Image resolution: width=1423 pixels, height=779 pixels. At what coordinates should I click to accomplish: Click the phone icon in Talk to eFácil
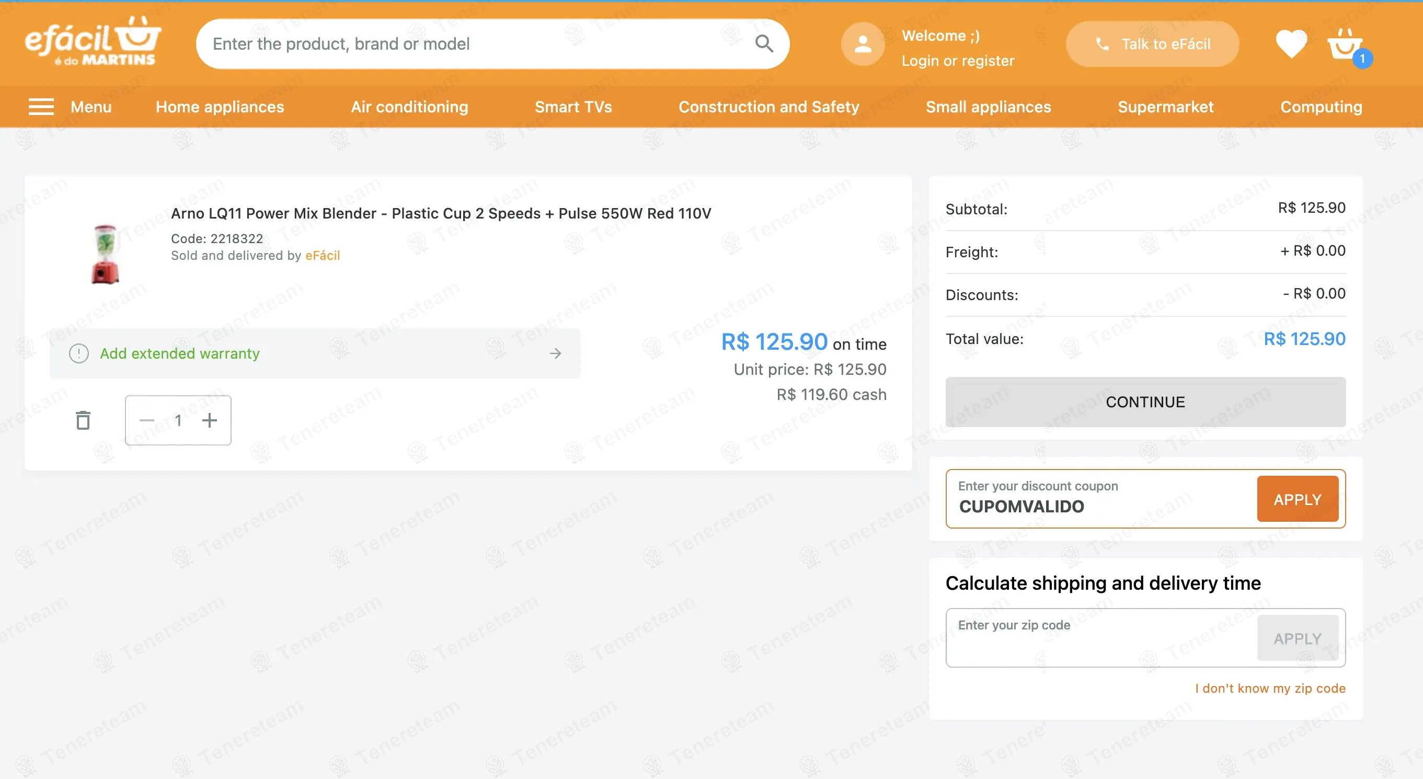point(1101,44)
